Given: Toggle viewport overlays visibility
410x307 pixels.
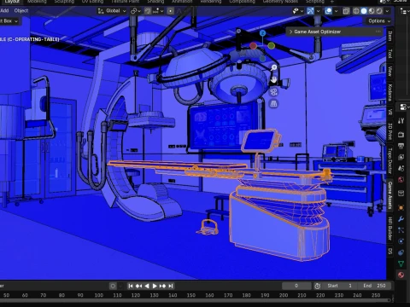Looking at the screenshot, I should point(328,11).
